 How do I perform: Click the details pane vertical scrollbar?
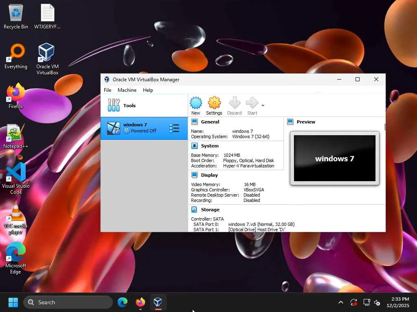point(384,127)
